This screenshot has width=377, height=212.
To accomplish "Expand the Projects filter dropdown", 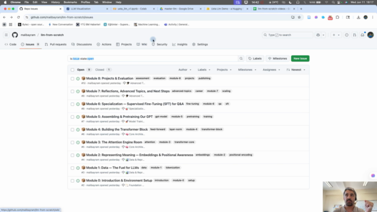I will 224,69.
